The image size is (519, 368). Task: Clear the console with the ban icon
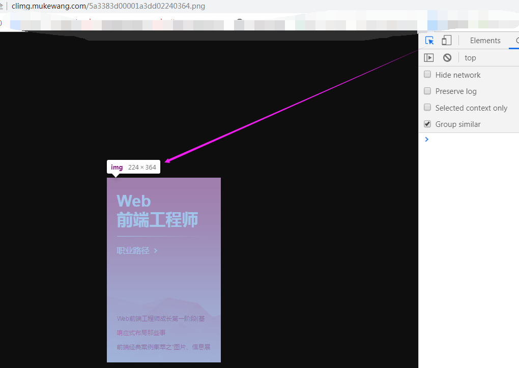click(x=447, y=58)
